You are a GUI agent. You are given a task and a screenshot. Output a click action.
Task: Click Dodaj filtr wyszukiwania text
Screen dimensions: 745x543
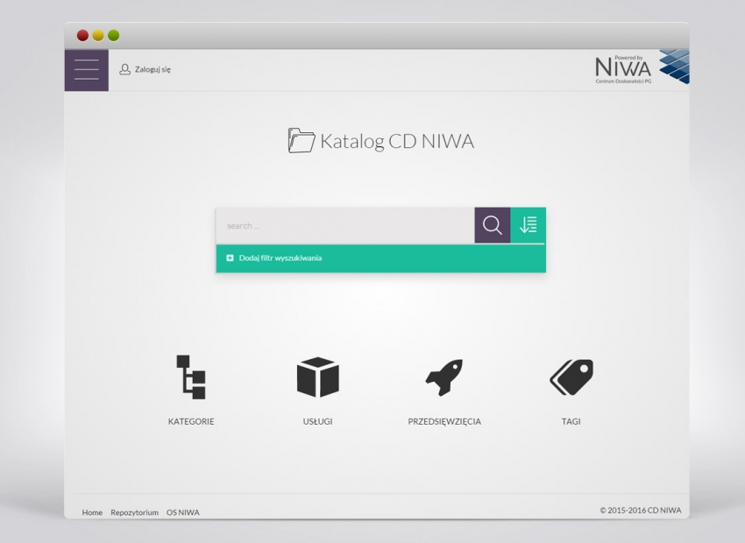(280, 258)
